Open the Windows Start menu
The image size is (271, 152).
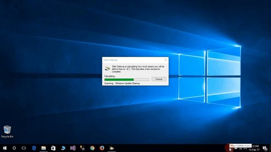pos(5,148)
